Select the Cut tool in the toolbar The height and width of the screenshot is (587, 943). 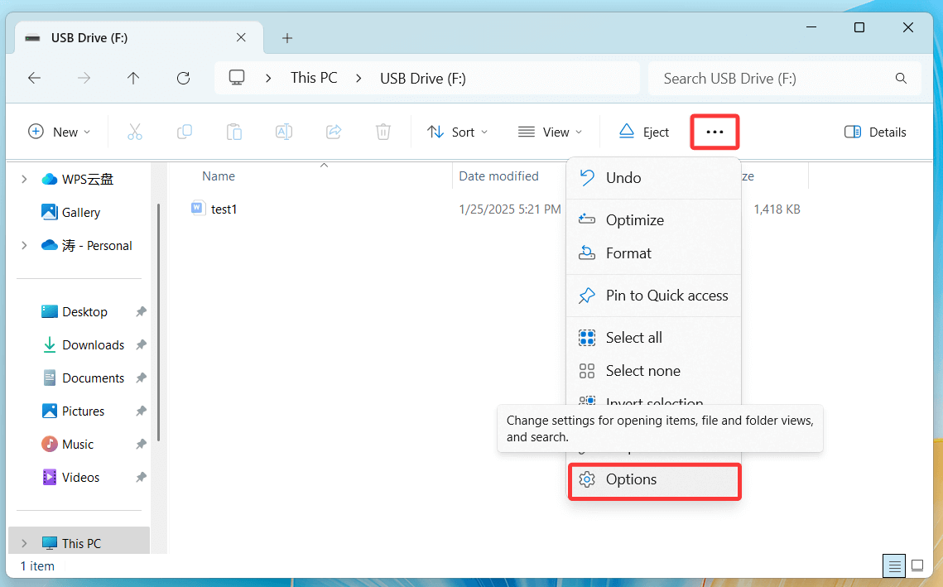135,131
